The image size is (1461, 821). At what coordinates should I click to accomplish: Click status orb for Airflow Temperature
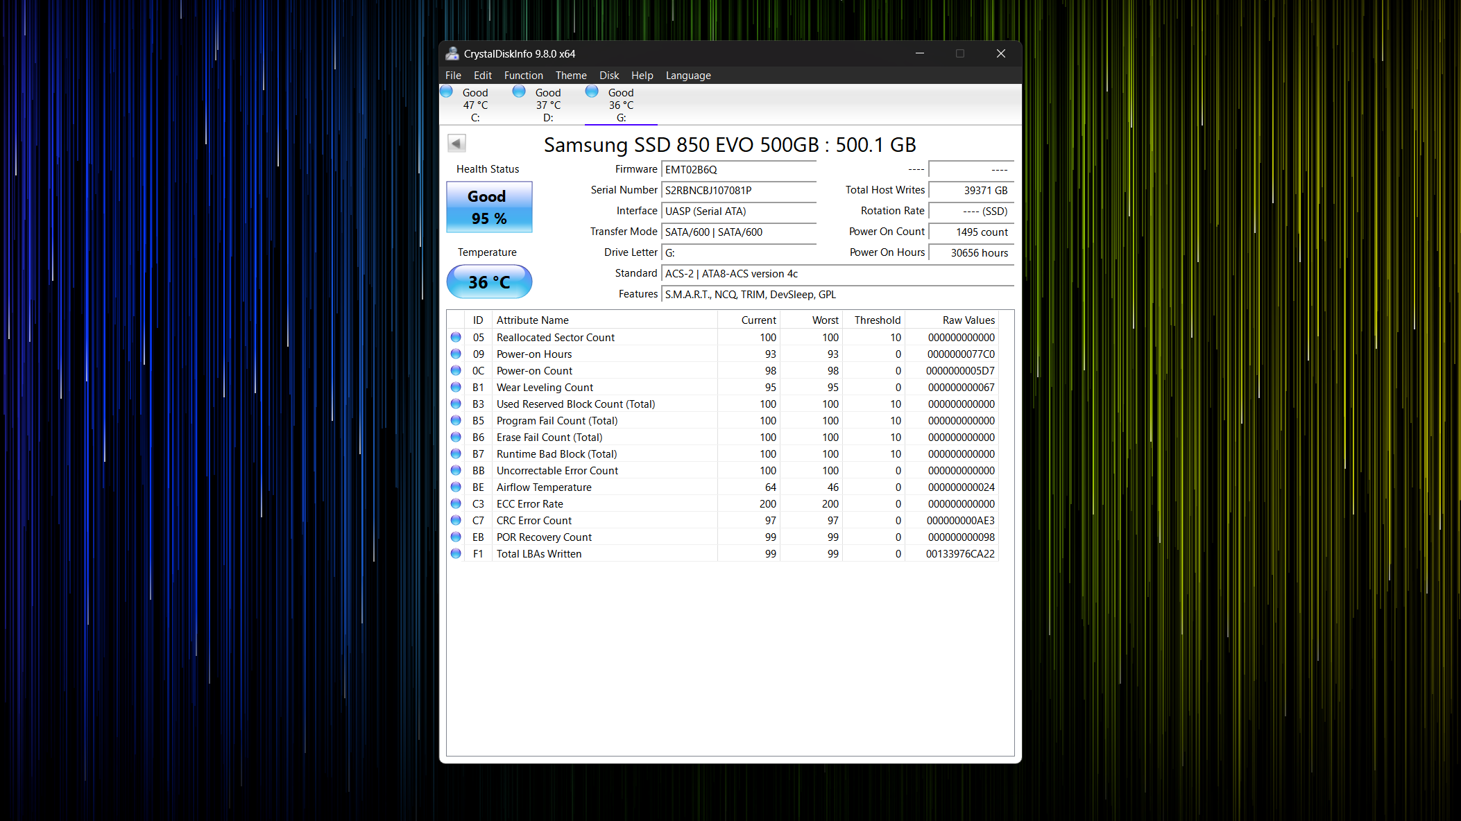click(456, 487)
